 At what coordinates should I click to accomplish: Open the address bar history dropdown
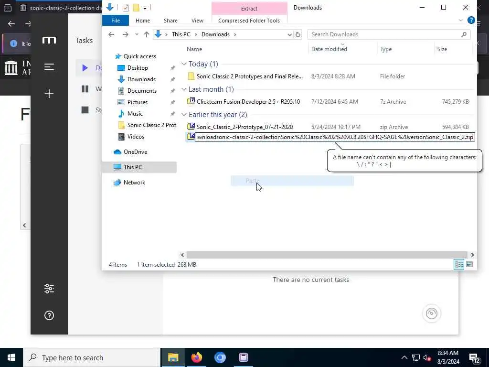point(289,34)
